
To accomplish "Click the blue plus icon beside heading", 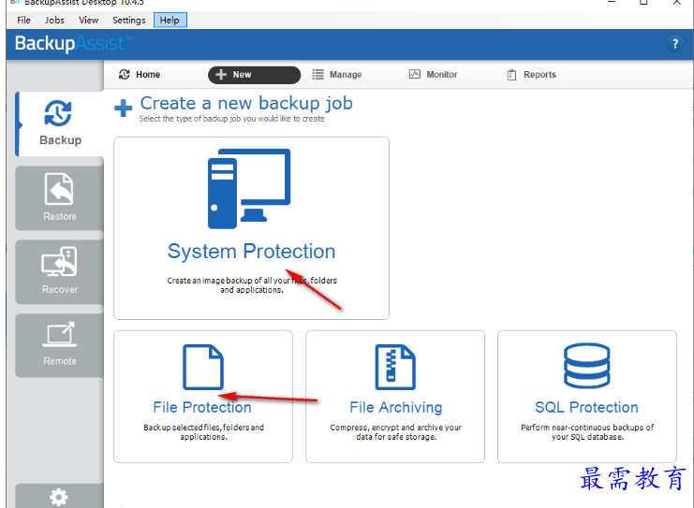I will (123, 108).
